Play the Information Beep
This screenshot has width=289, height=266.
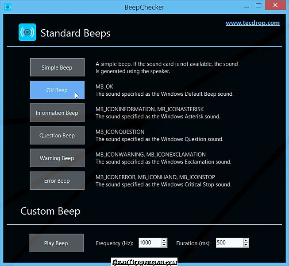pyautogui.click(x=57, y=113)
